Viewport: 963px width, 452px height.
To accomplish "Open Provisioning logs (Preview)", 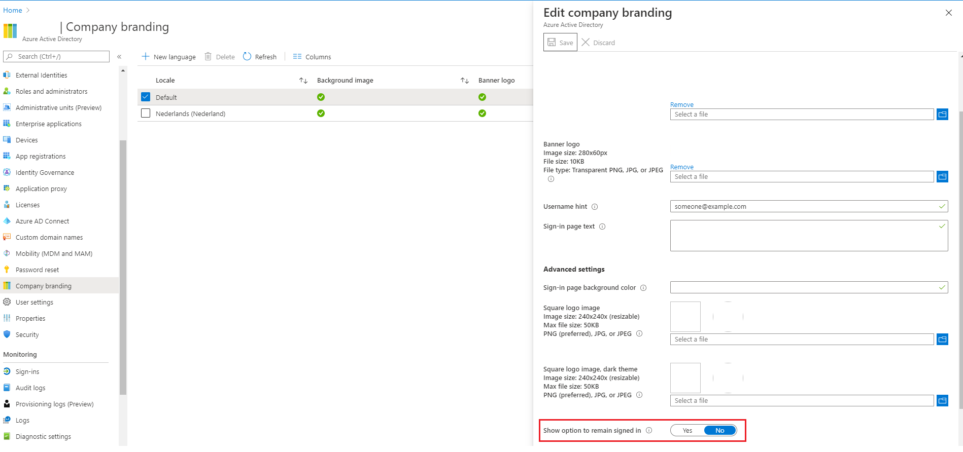I will tap(54, 404).
